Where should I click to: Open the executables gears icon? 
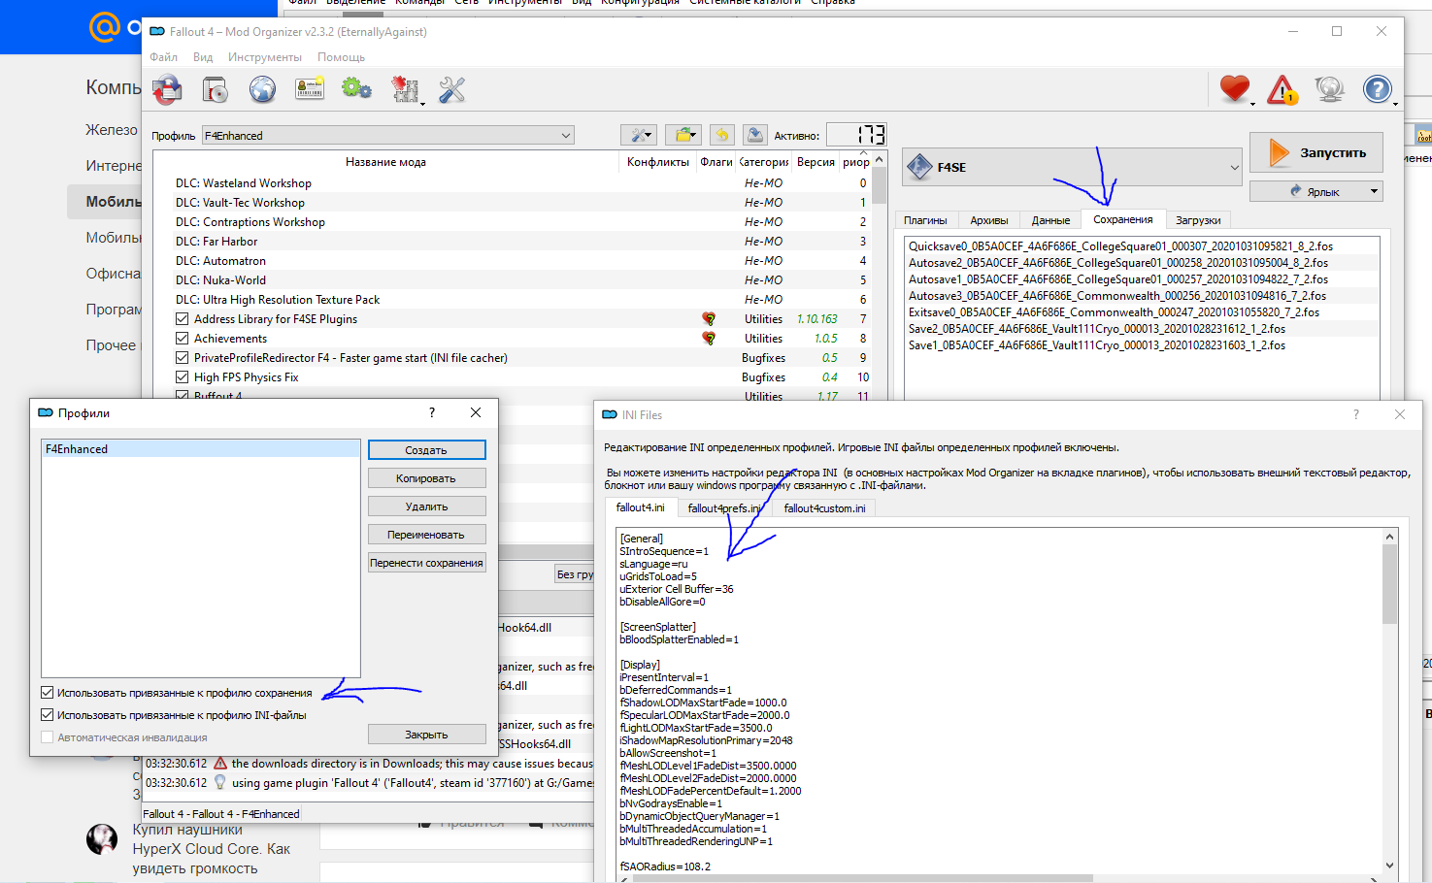pyautogui.click(x=356, y=89)
